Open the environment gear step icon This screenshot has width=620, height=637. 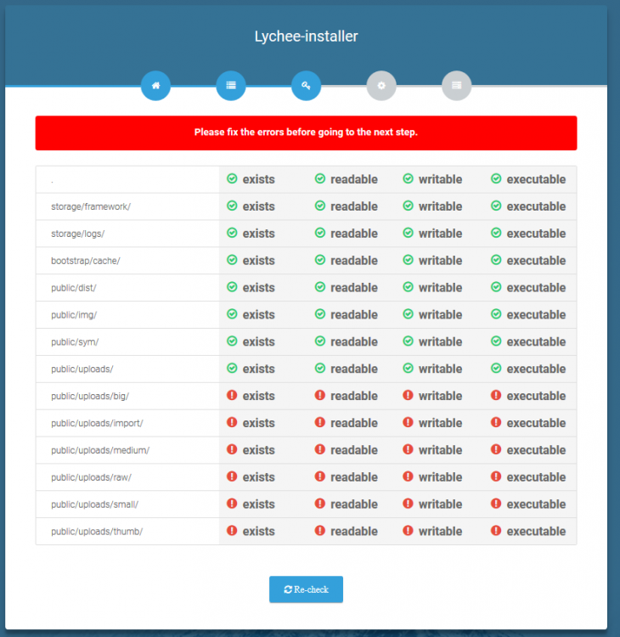381,86
